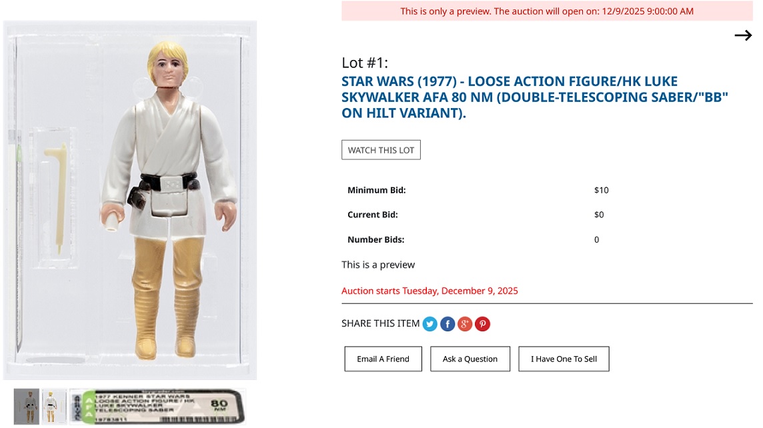Viewport: 763px width, 428px height.
Task: Select I Have One To Sell
Action: tap(564, 359)
